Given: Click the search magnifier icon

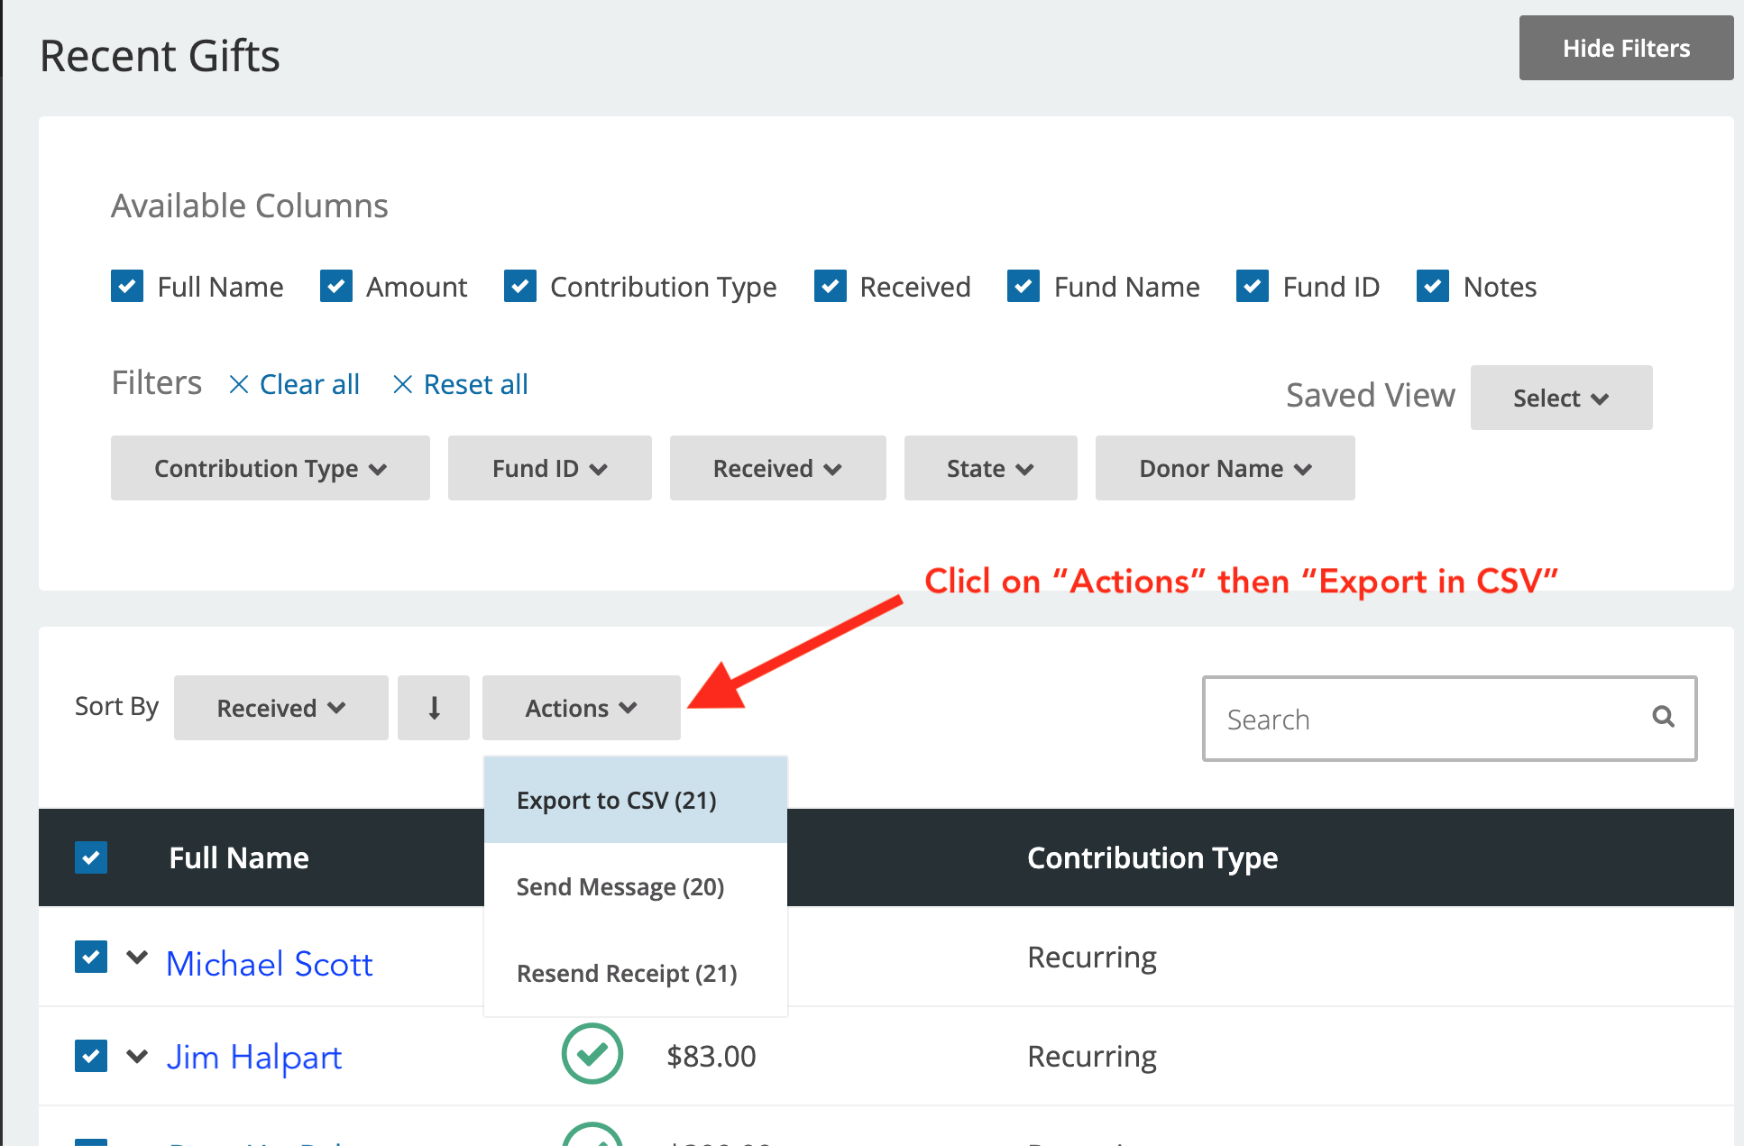Looking at the screenshot, I should pyautogui.click(x=1663, y=718).
